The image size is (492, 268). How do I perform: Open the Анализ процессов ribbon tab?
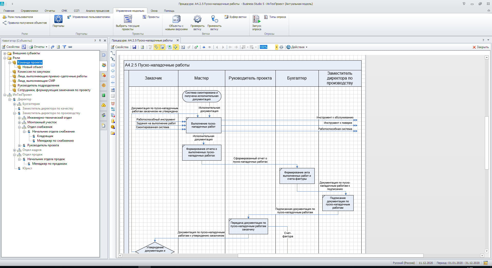tap(97, 11)
